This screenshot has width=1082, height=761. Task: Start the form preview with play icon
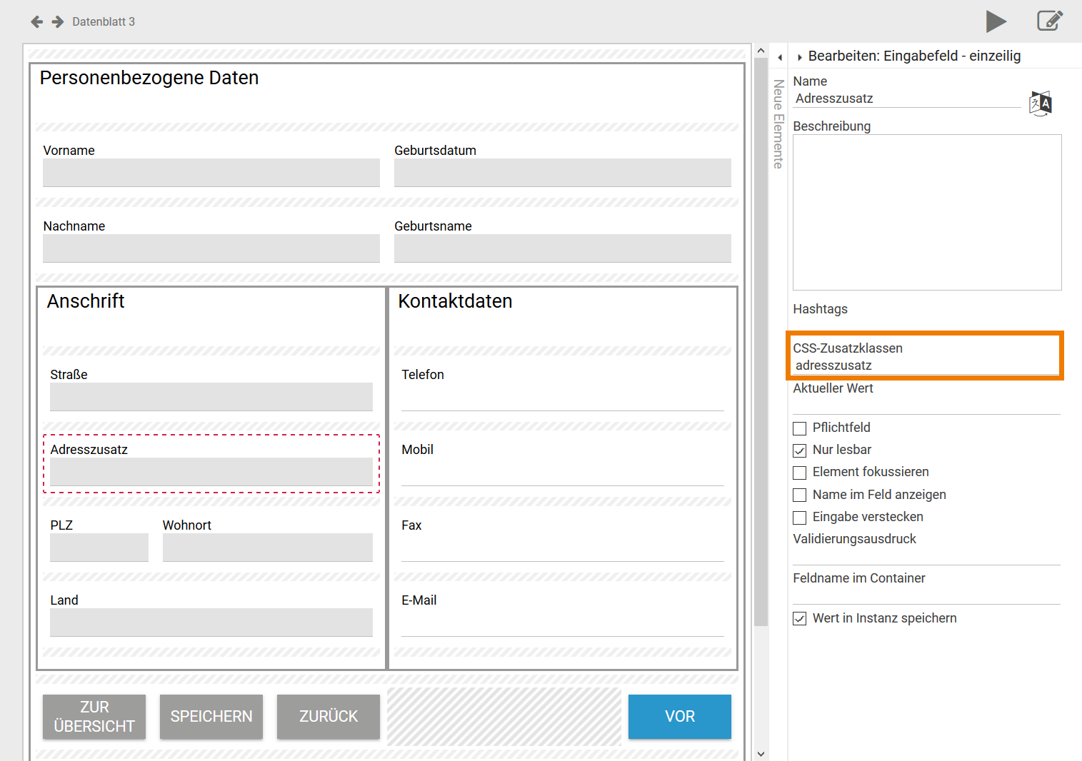coord(996,21)
